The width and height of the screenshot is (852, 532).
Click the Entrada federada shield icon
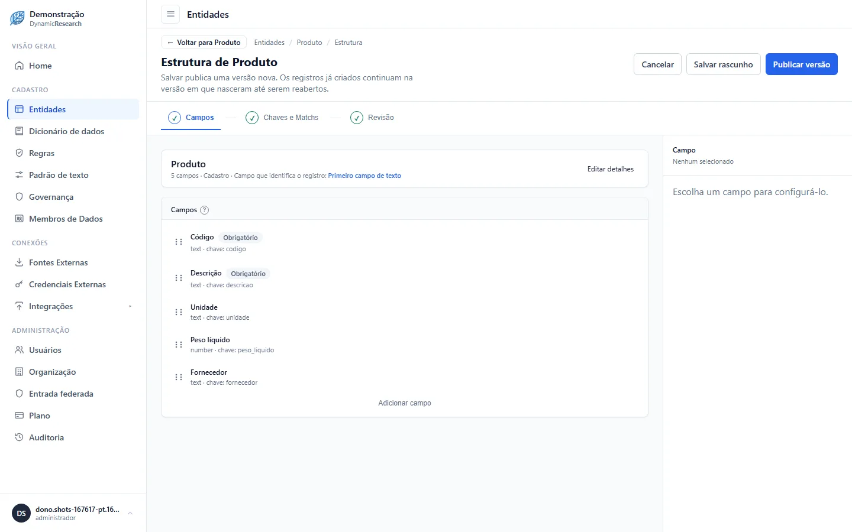click(x=19, y=394)
